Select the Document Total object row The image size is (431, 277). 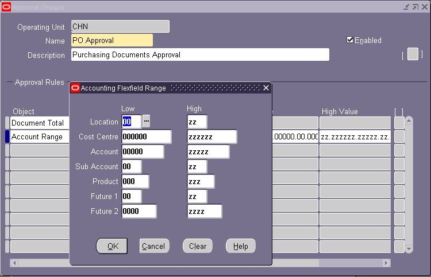click(x=40, y=123)
